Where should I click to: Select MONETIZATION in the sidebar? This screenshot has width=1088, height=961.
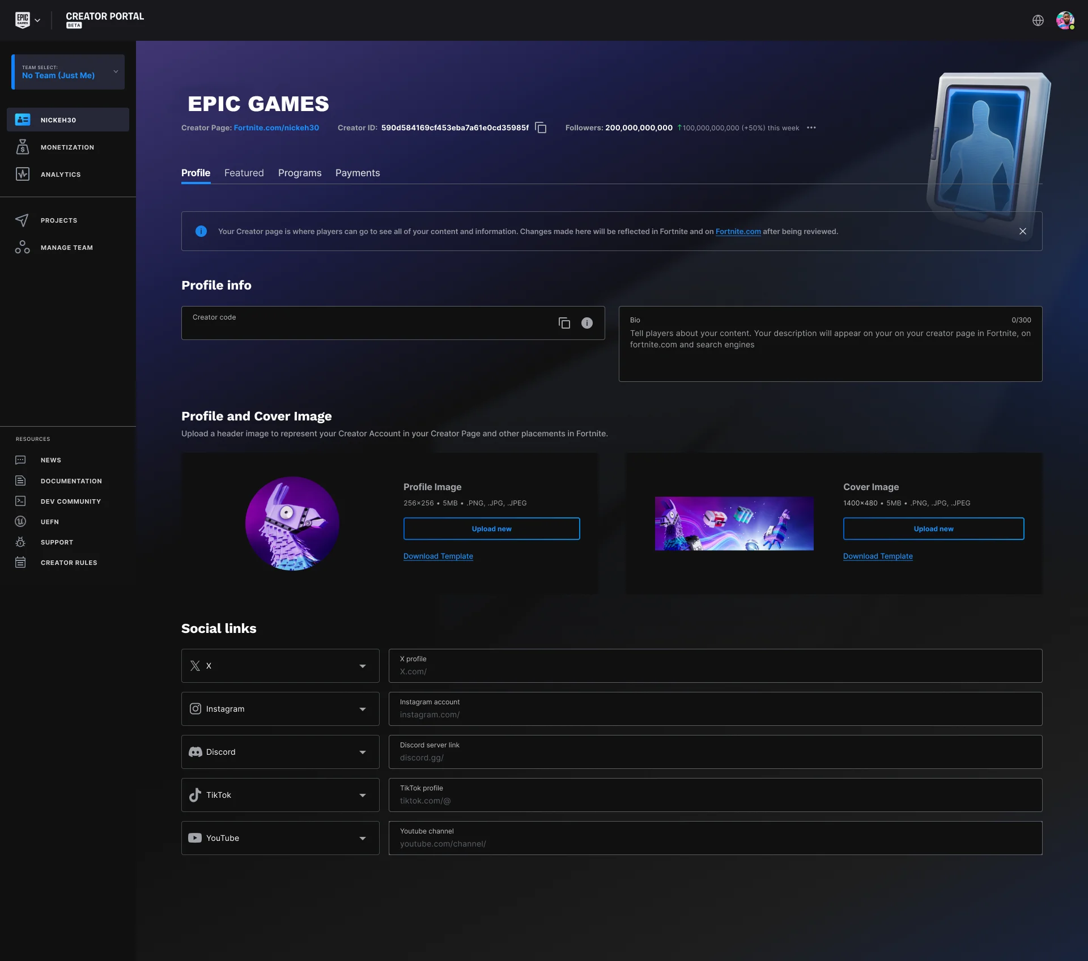tap(68, 147)
